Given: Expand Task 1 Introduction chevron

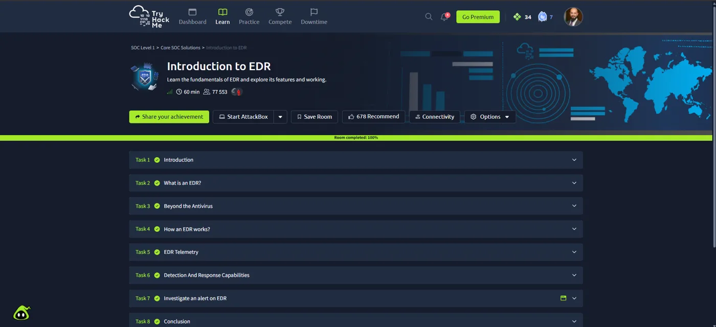Looking at the screenshot, I should point(574,160).
